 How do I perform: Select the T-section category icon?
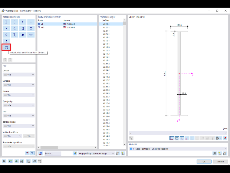[x=23, y=22]
